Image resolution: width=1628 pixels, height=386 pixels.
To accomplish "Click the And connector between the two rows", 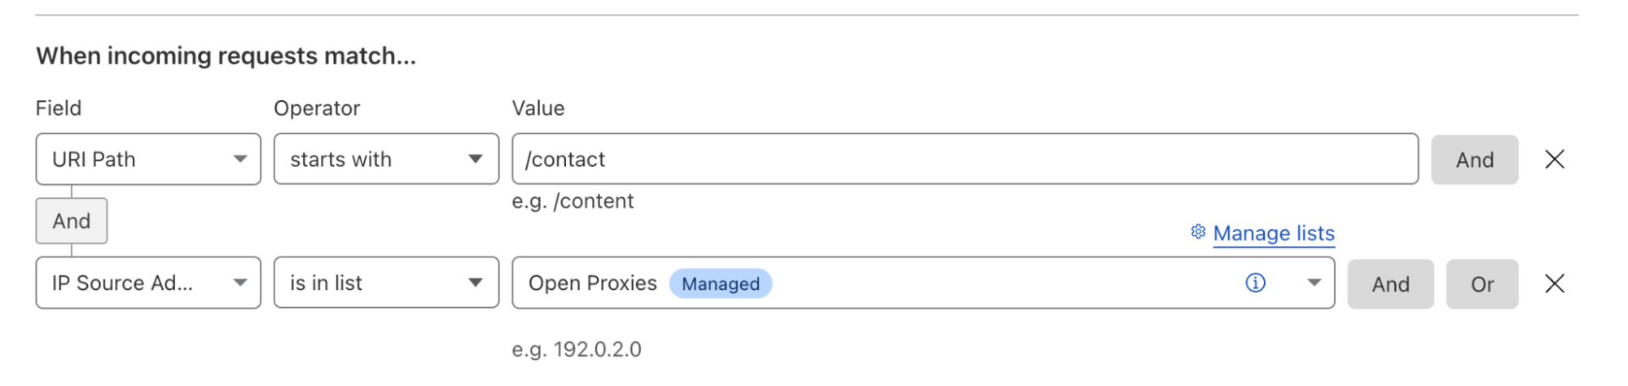I will pyautogui.click(x=72, y=221).
